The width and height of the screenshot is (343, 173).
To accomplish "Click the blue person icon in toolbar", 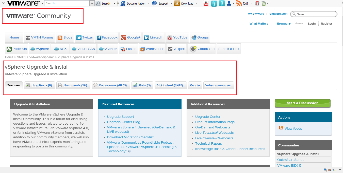I will [x=229, y=3].
